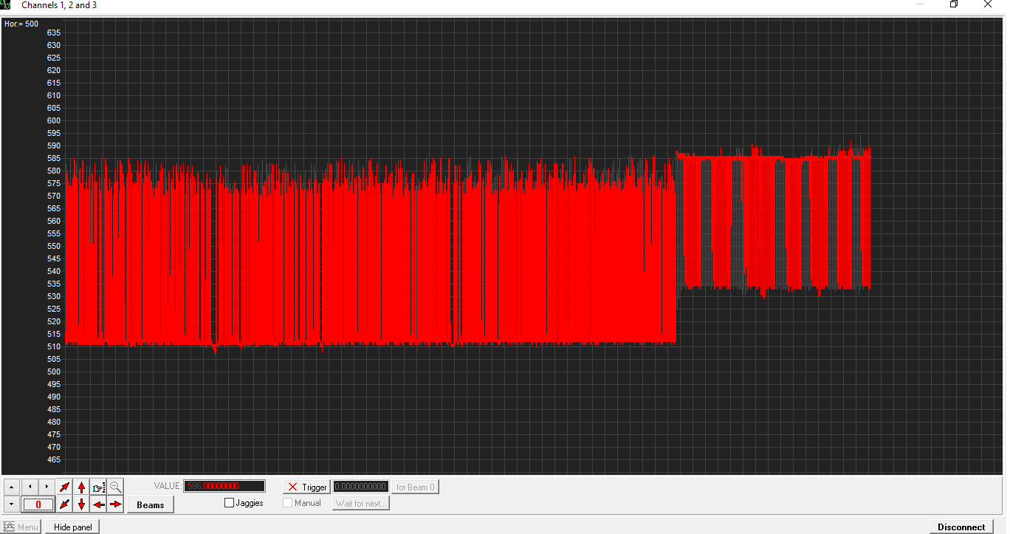The height and width of the screenshot is (534, 1010).
Task: Click the red up arrow icon
Action: pyautogui.click(x=81, y=487)
